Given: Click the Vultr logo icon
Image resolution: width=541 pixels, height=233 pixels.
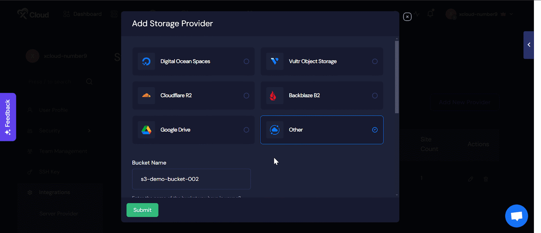Looking at the screenshot, I should click(275, 62).
